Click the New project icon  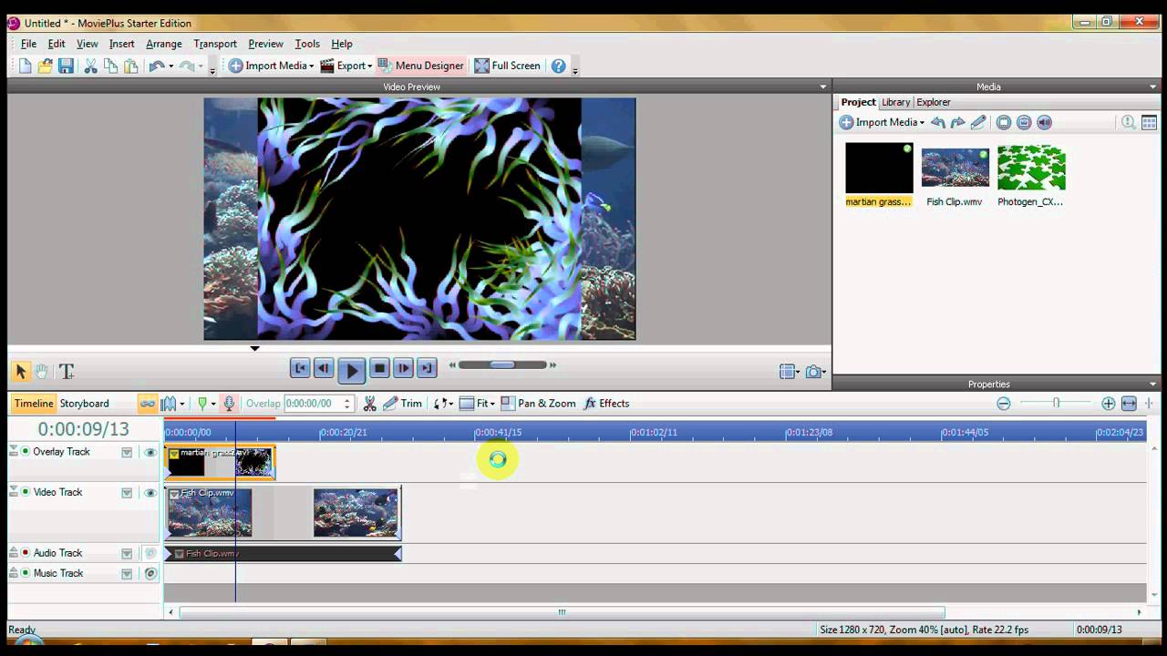(25, 66)
